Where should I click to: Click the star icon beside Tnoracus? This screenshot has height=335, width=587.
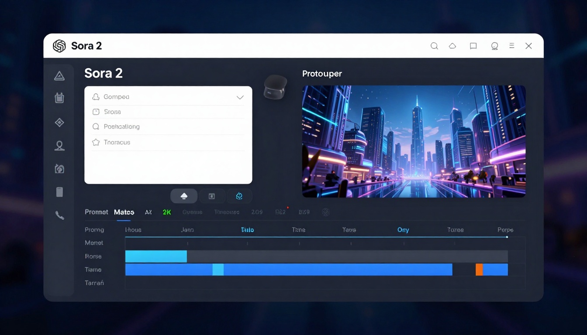coord(96,142)
